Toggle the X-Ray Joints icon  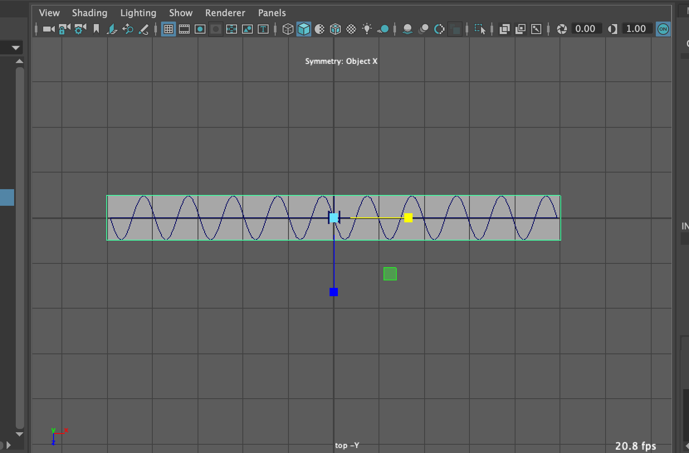pyautogui.click(x=536, y=29)
